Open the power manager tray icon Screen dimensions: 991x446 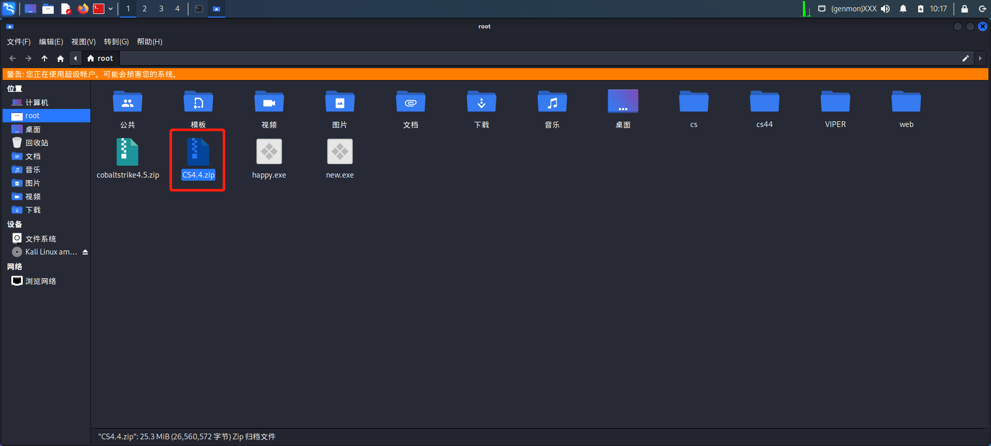pos(921,9)
